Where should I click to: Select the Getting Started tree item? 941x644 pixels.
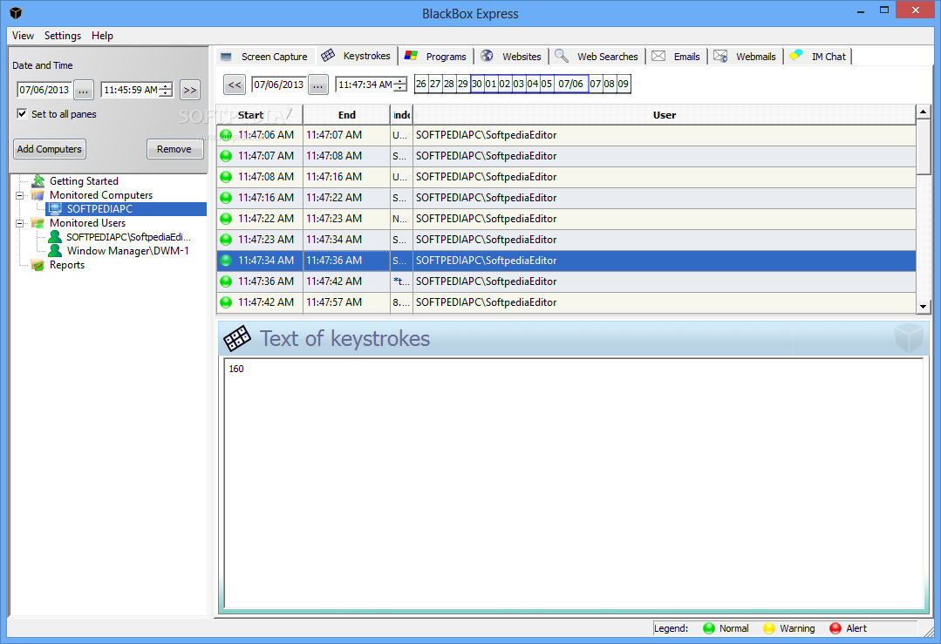[x=84, y=181]
